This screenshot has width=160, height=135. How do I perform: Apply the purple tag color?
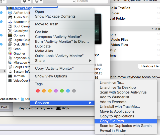tap(56, 91)
